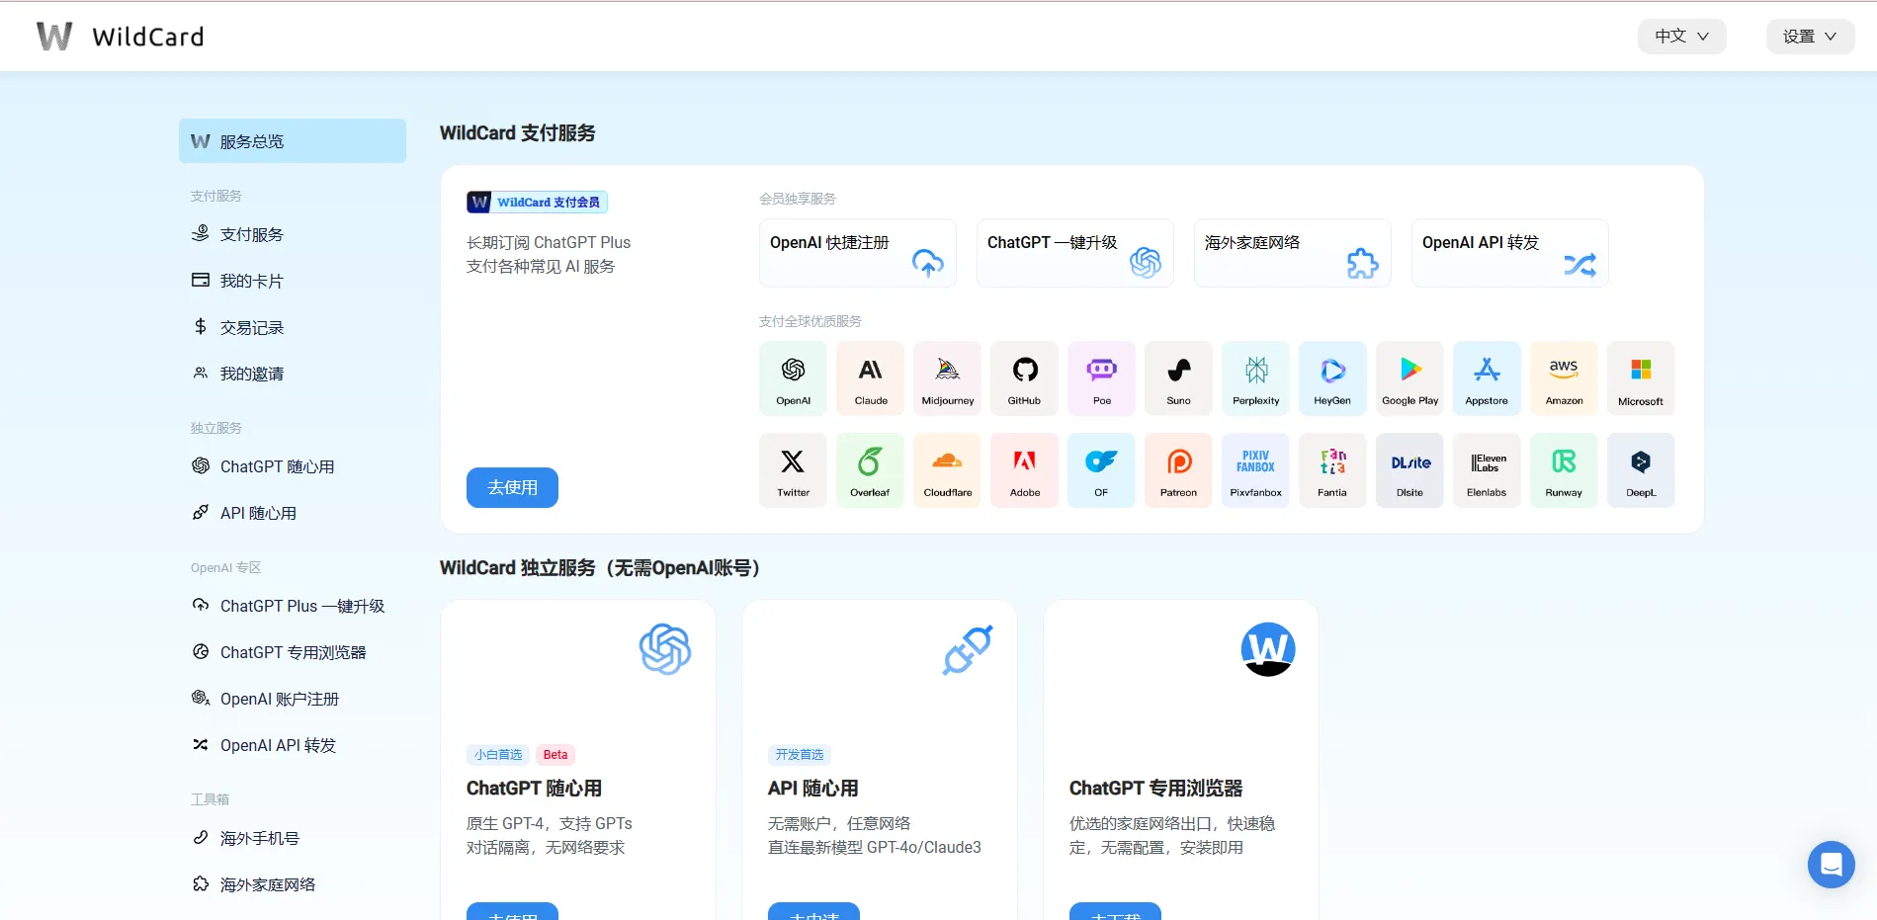Open 支付服务 sidebar item
Viewport: 1877px width, 920px height.
pyautogui.click(x=293, y=234)
